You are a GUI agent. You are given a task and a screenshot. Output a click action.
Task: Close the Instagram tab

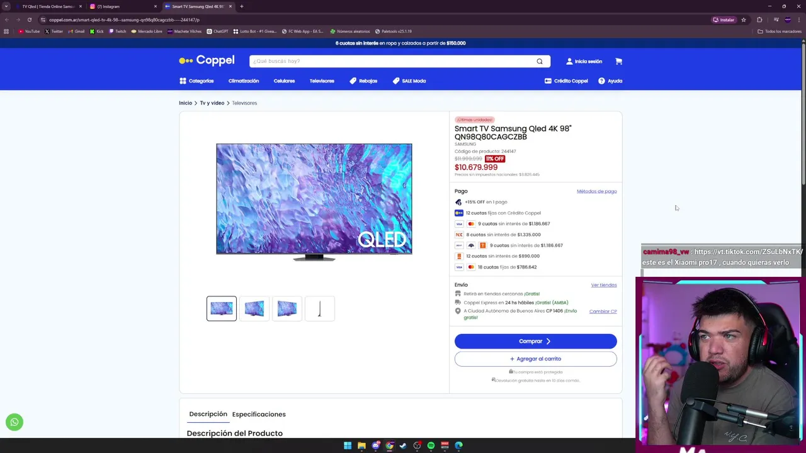click(x=156, y=6)
